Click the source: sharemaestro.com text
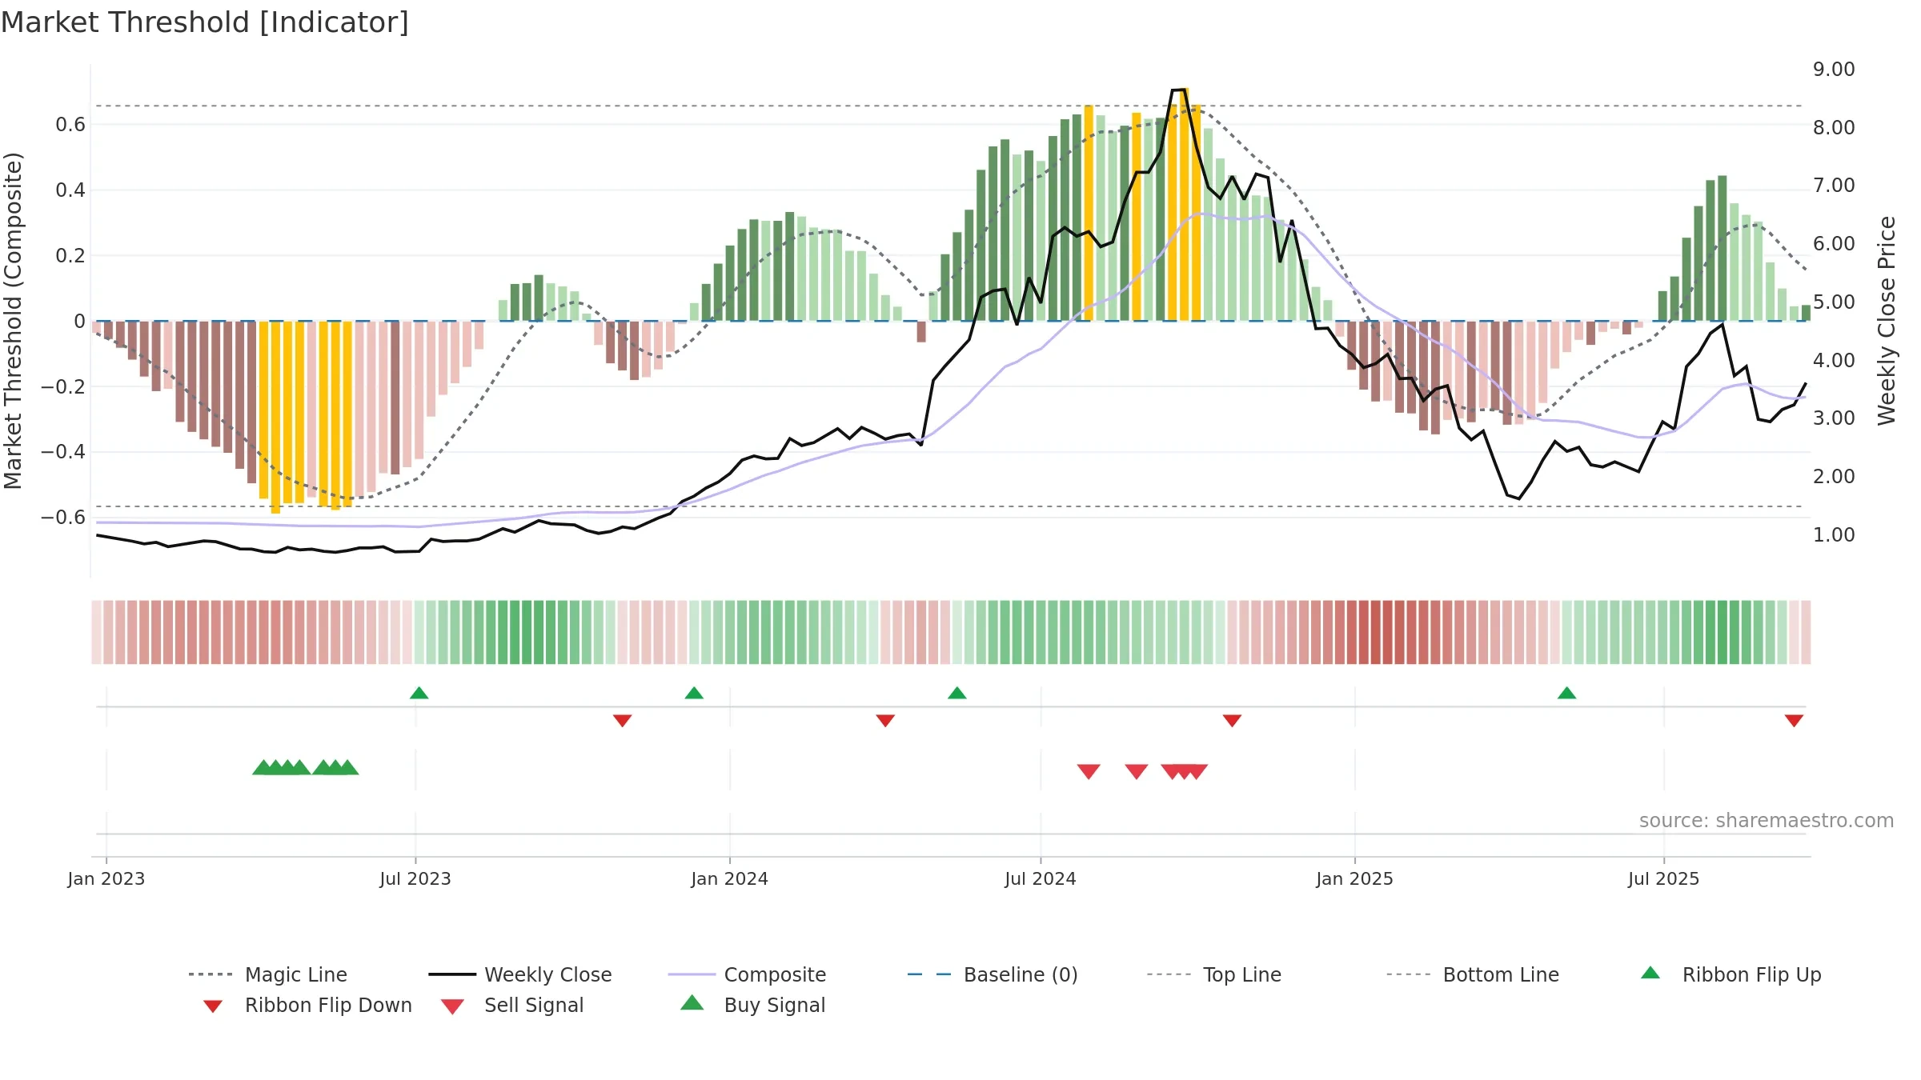1921x1080 pixels. coord(1767,821)
